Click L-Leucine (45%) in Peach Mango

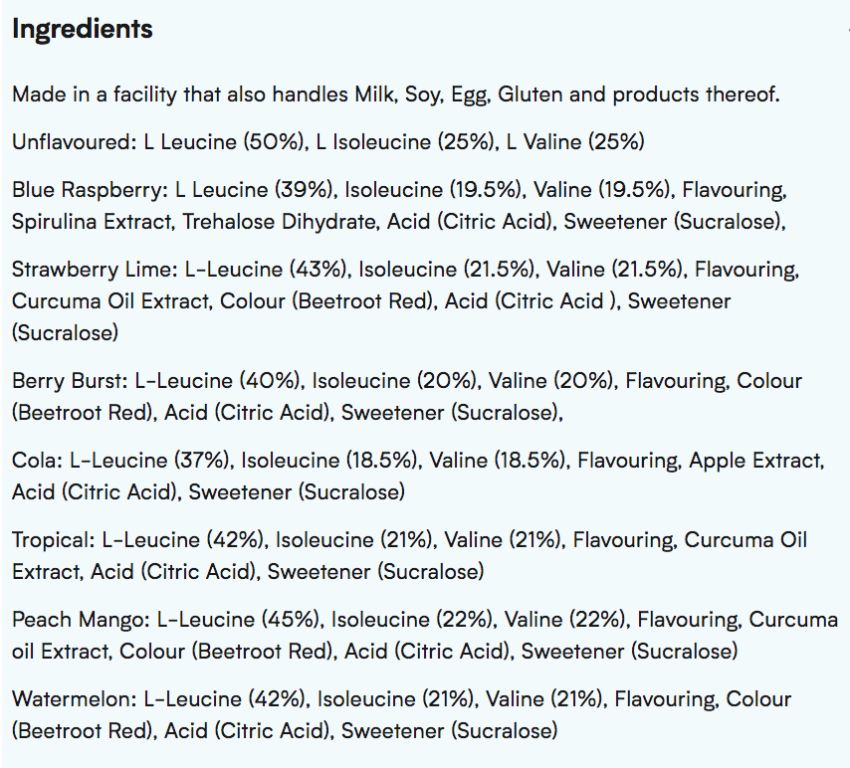(236, 619)
